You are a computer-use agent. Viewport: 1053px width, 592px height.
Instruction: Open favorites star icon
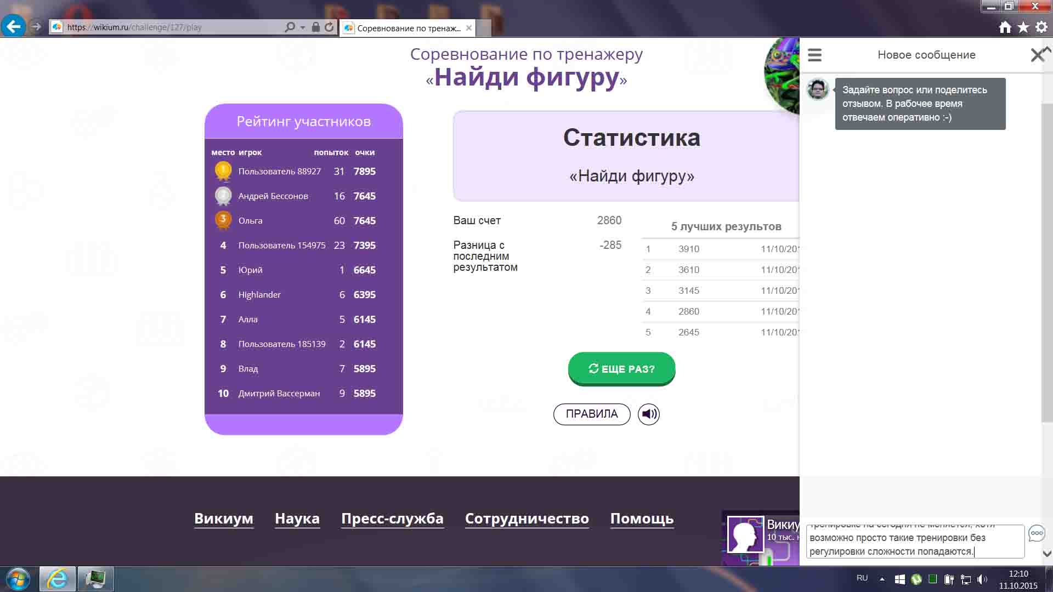tap(1023, 27)
